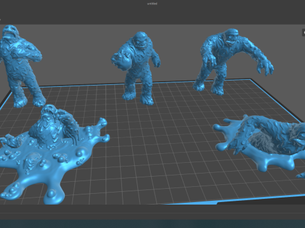The height and width of the screenshot is (228, 305).
Task: Select the roaring monster model at far left
Action: [x=20, y=65]
